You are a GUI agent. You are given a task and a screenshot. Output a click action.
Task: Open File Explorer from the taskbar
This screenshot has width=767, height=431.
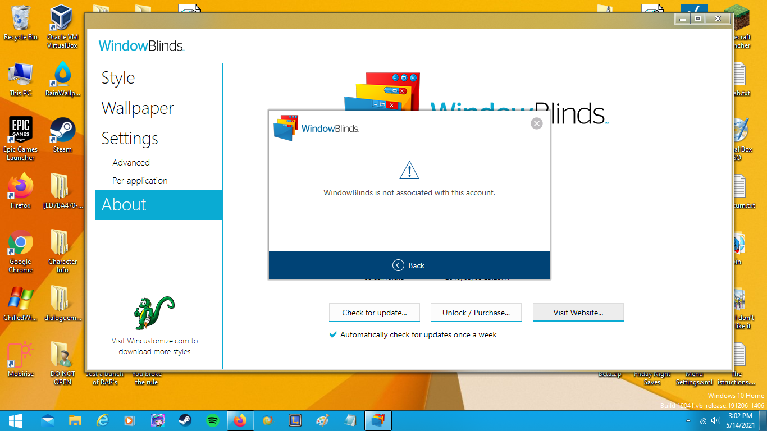coord(75,420)
